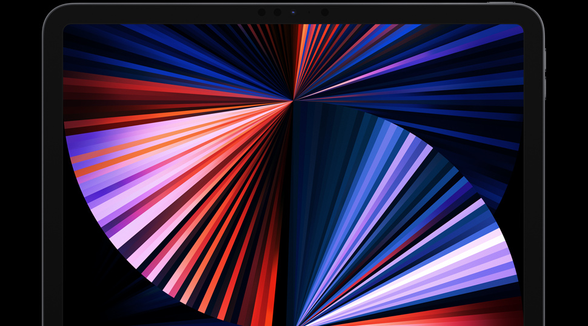Tap the point where wallpaper rays converge

(x=294, y=99)
